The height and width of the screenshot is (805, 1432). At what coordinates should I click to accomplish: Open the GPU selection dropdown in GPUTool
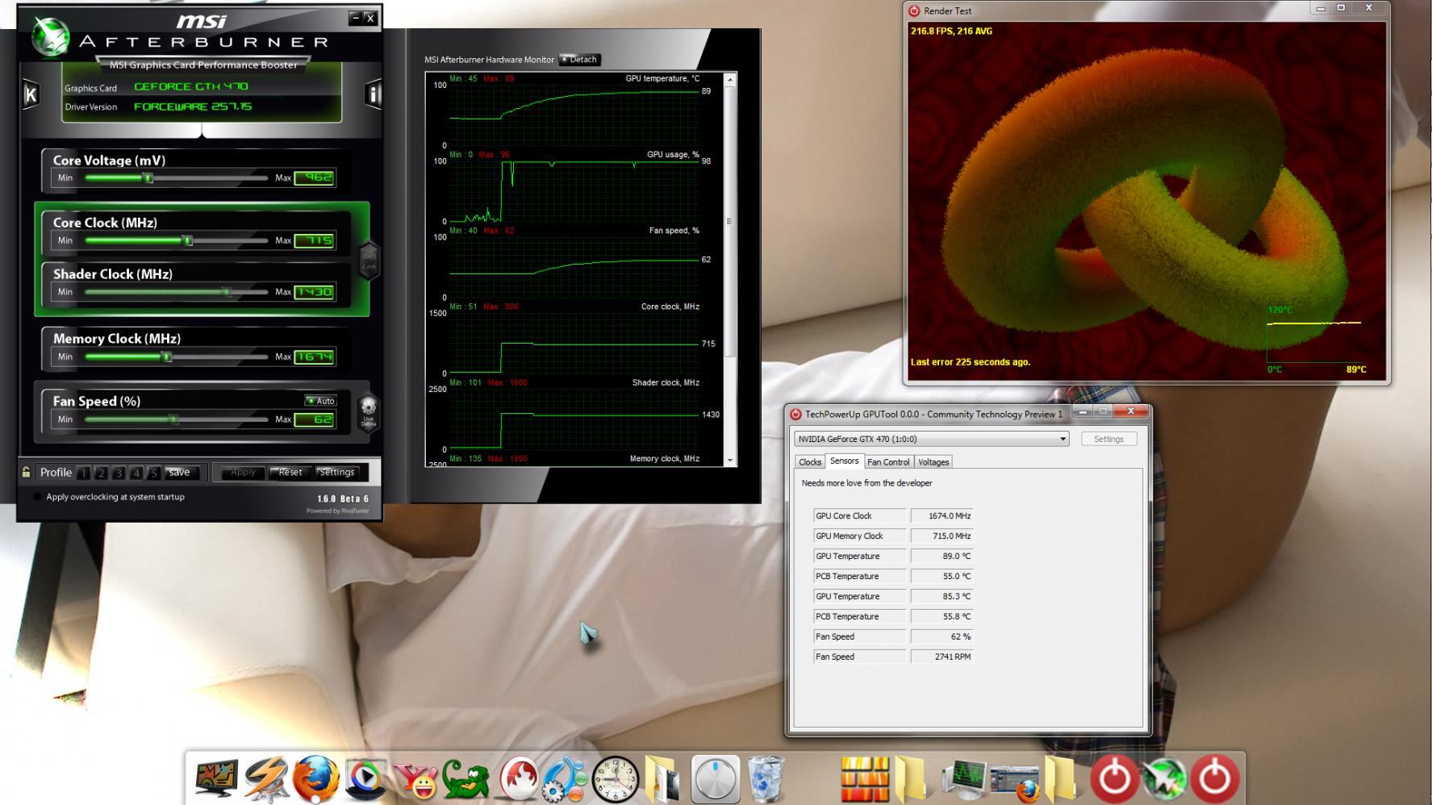click(x=932, y=439)
